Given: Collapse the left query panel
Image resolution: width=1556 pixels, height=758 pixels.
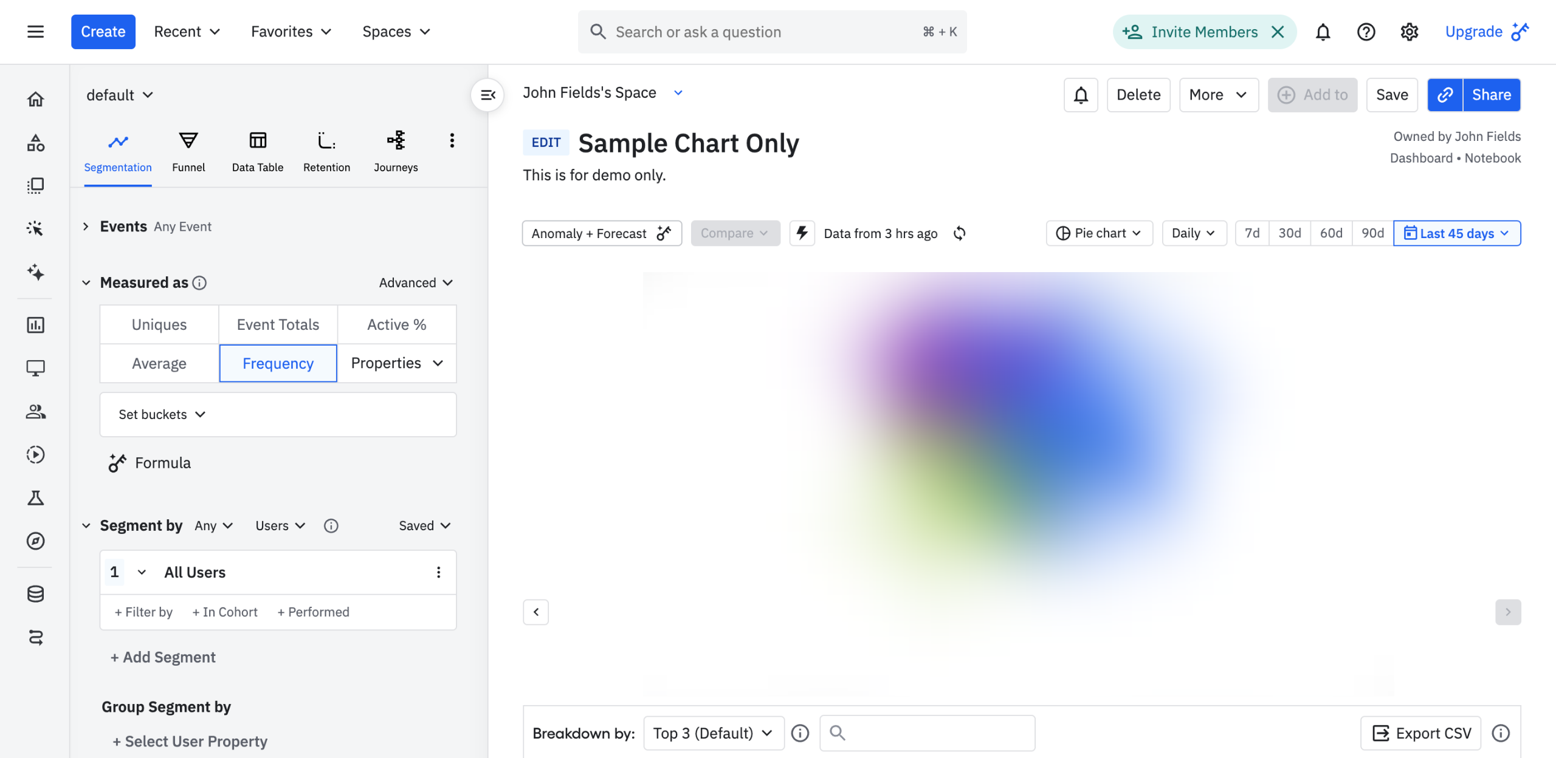Looking at the screenshot, I should pos(487,95).
